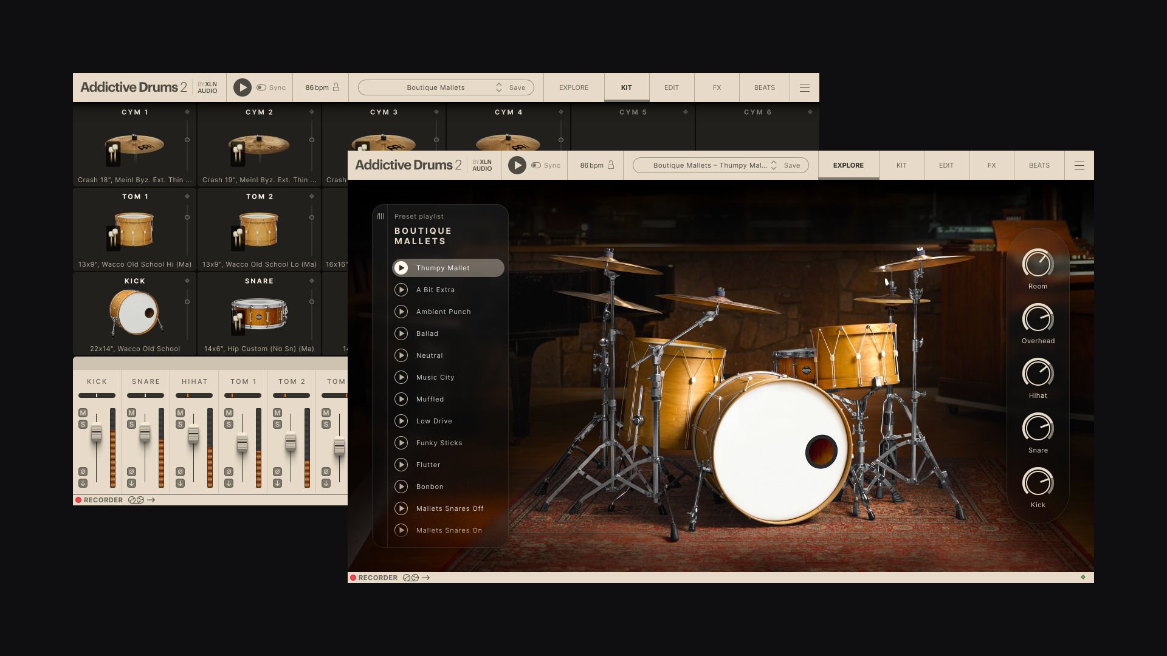Mute the KICK mixer channel

[x=83, y=412]
